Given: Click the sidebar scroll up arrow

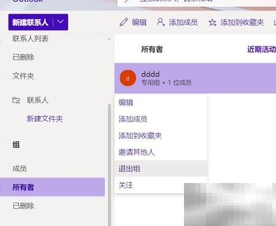Looking at the screenshot, I should (x=110, y=39).
